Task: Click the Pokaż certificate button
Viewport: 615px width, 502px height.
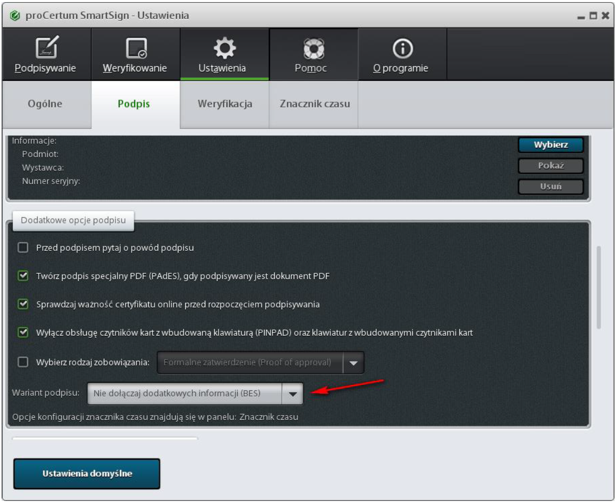Action: [x=550, y=166]
